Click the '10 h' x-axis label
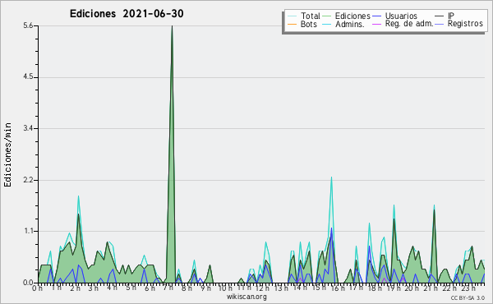This screenshot has width=493, height=304. click(x=225, y=288)
